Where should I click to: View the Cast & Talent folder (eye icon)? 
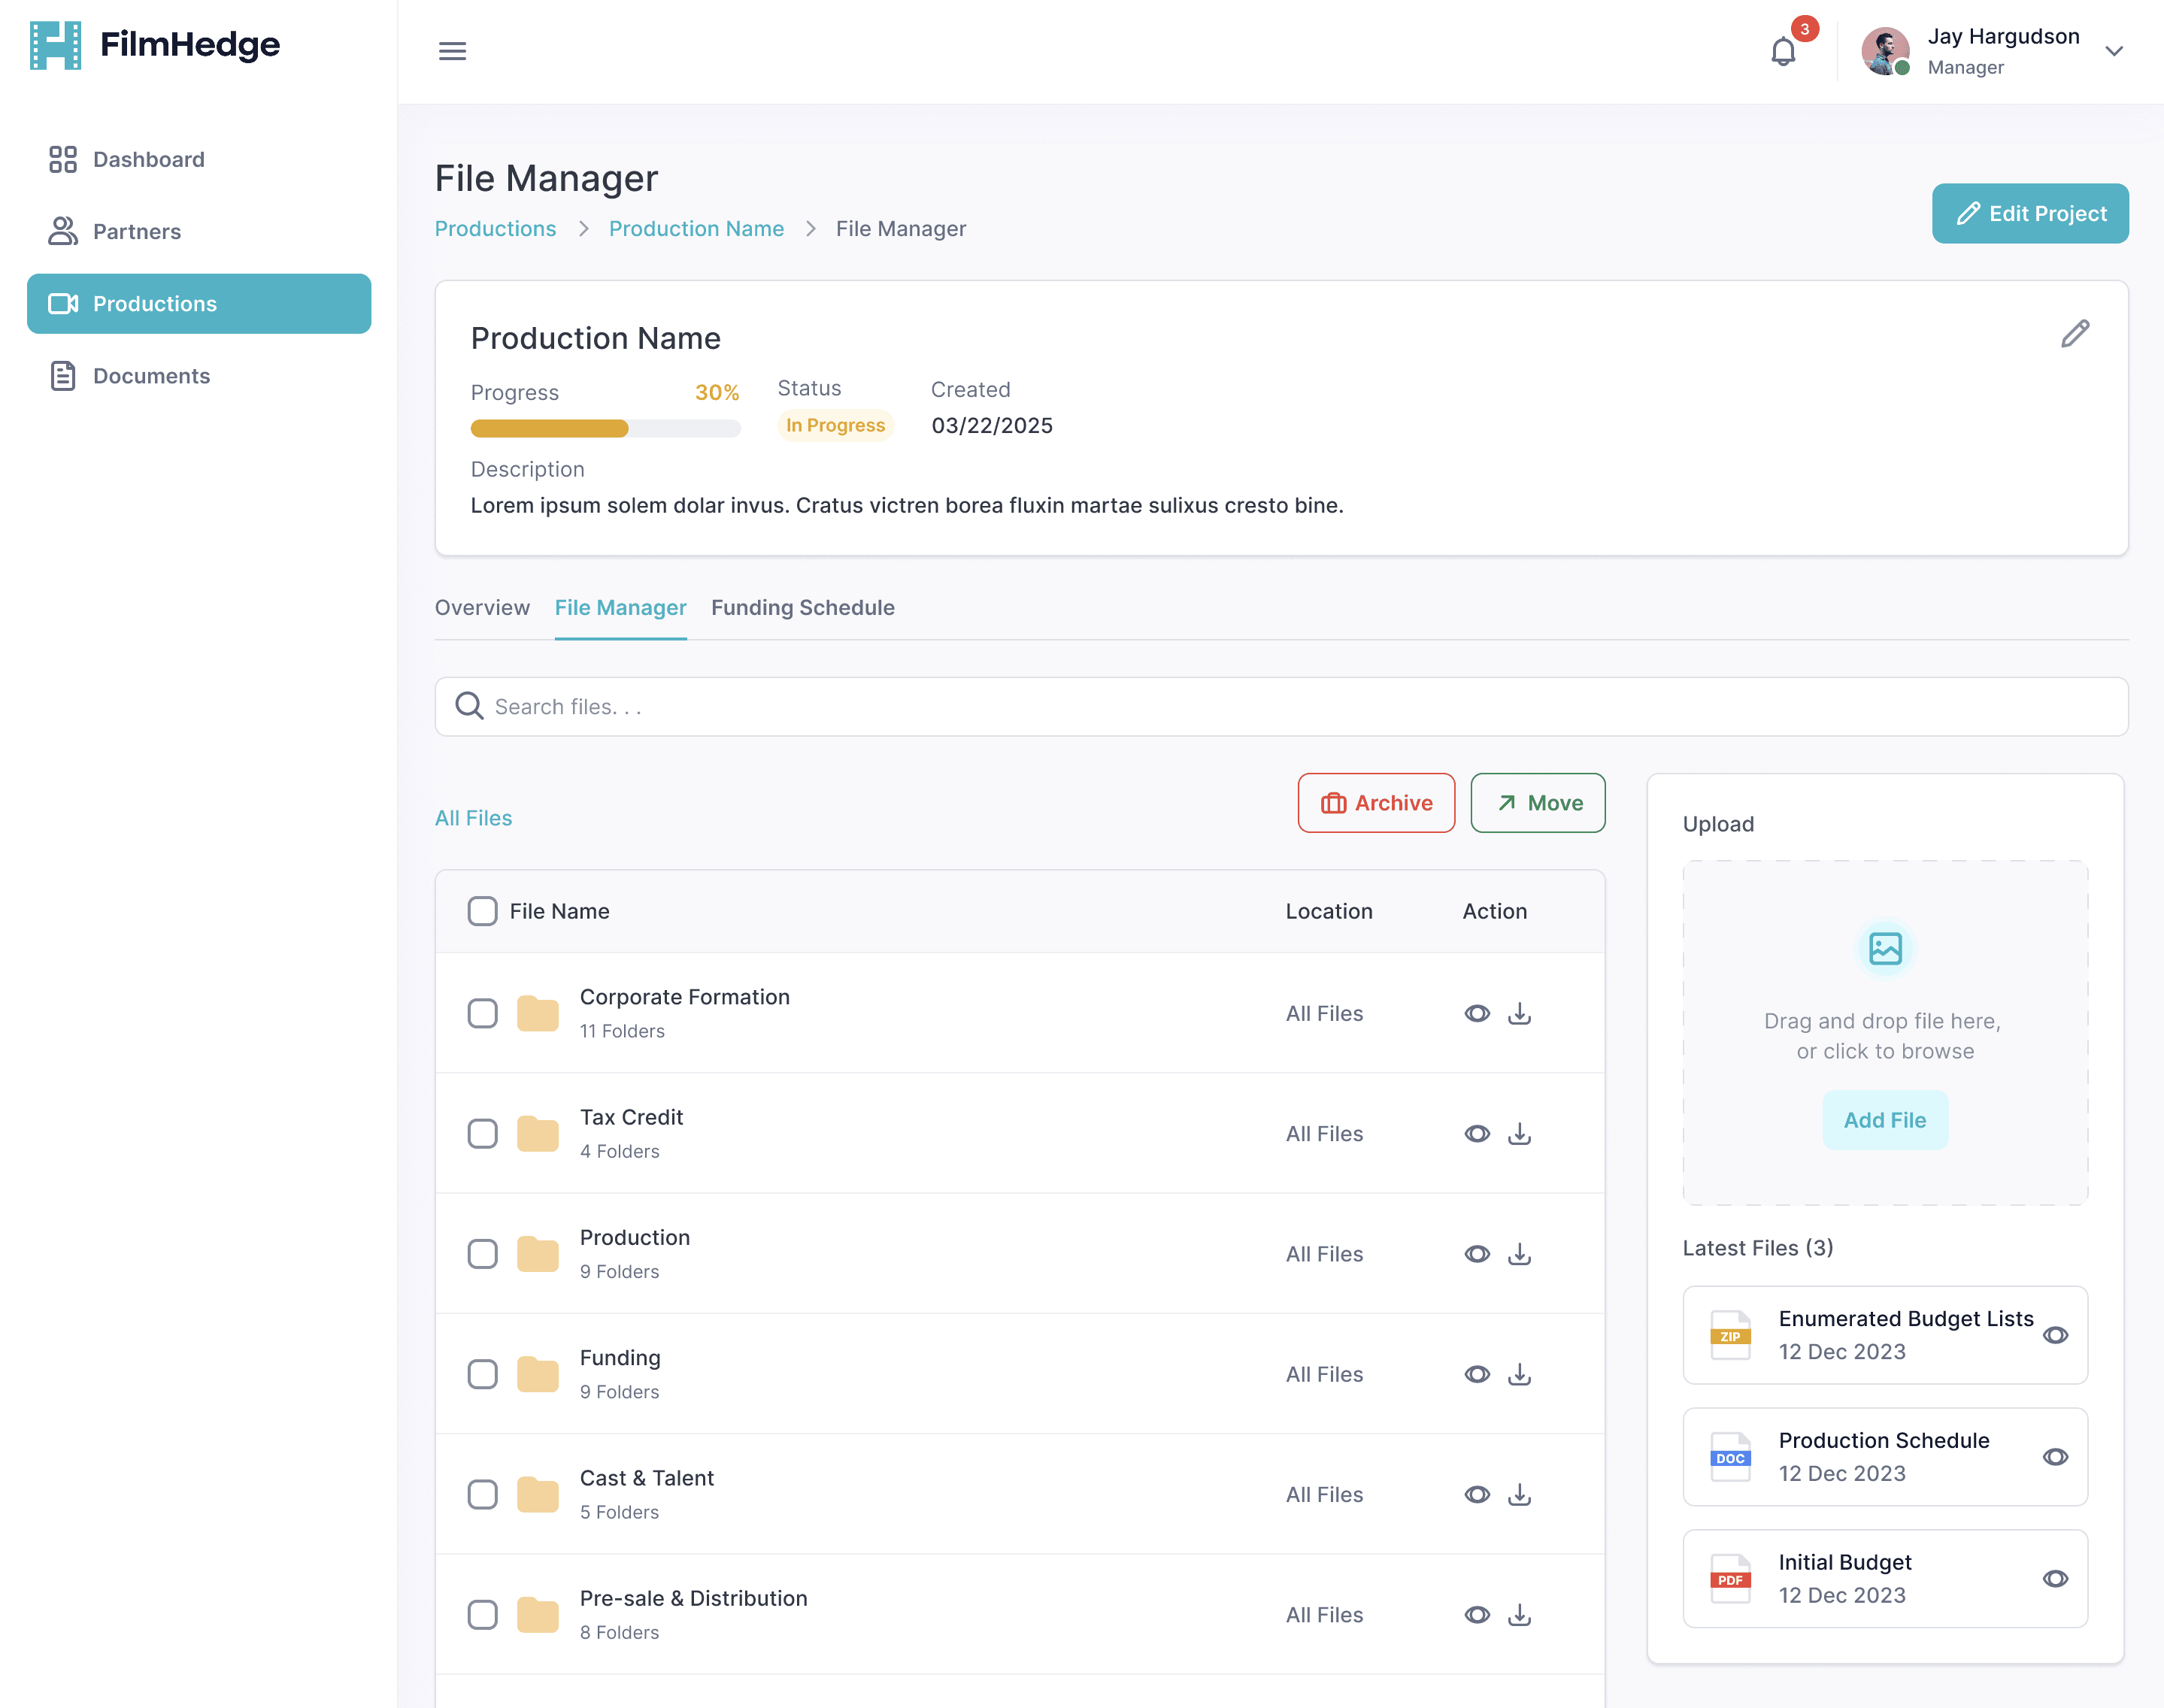coord(1477,1494)
